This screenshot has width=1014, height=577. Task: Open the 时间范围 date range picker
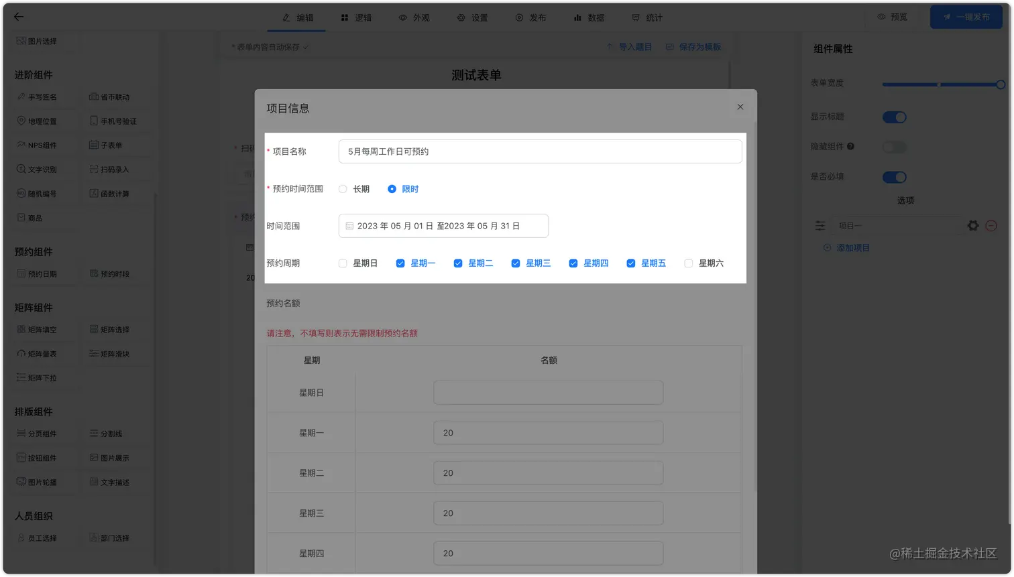443,226
